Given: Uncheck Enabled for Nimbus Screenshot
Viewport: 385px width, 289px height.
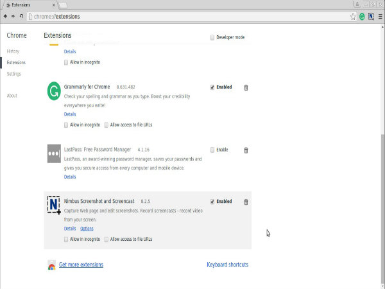Looking at the screenshot, I should tap(212, 202).
